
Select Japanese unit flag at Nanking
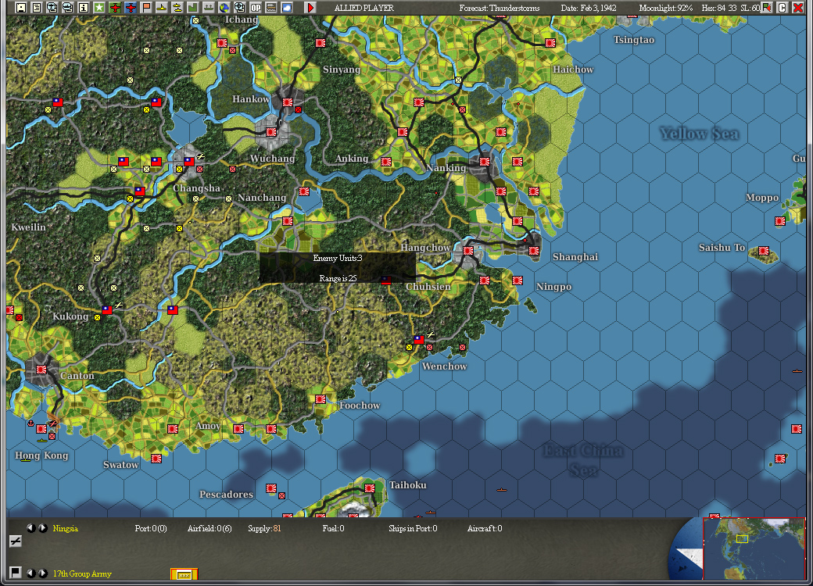click(484, 162)
